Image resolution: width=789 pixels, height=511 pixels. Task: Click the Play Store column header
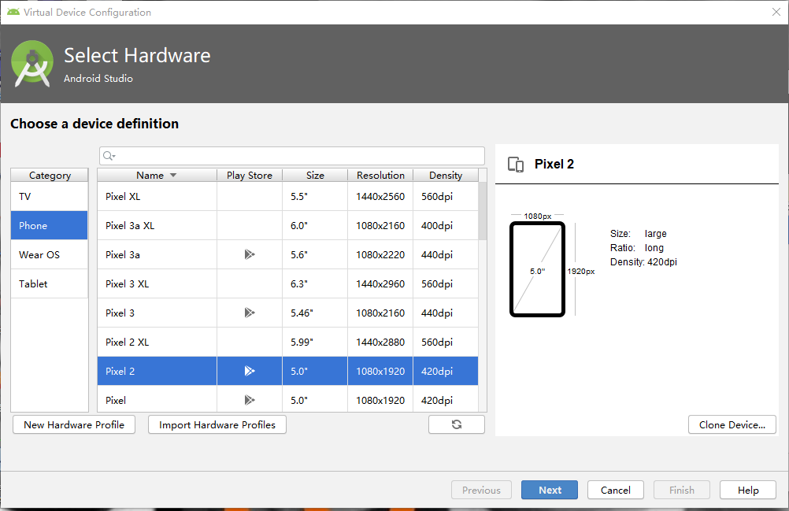coord(250,175)
